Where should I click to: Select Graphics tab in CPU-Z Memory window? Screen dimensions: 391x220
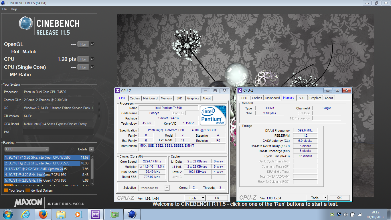315,98
